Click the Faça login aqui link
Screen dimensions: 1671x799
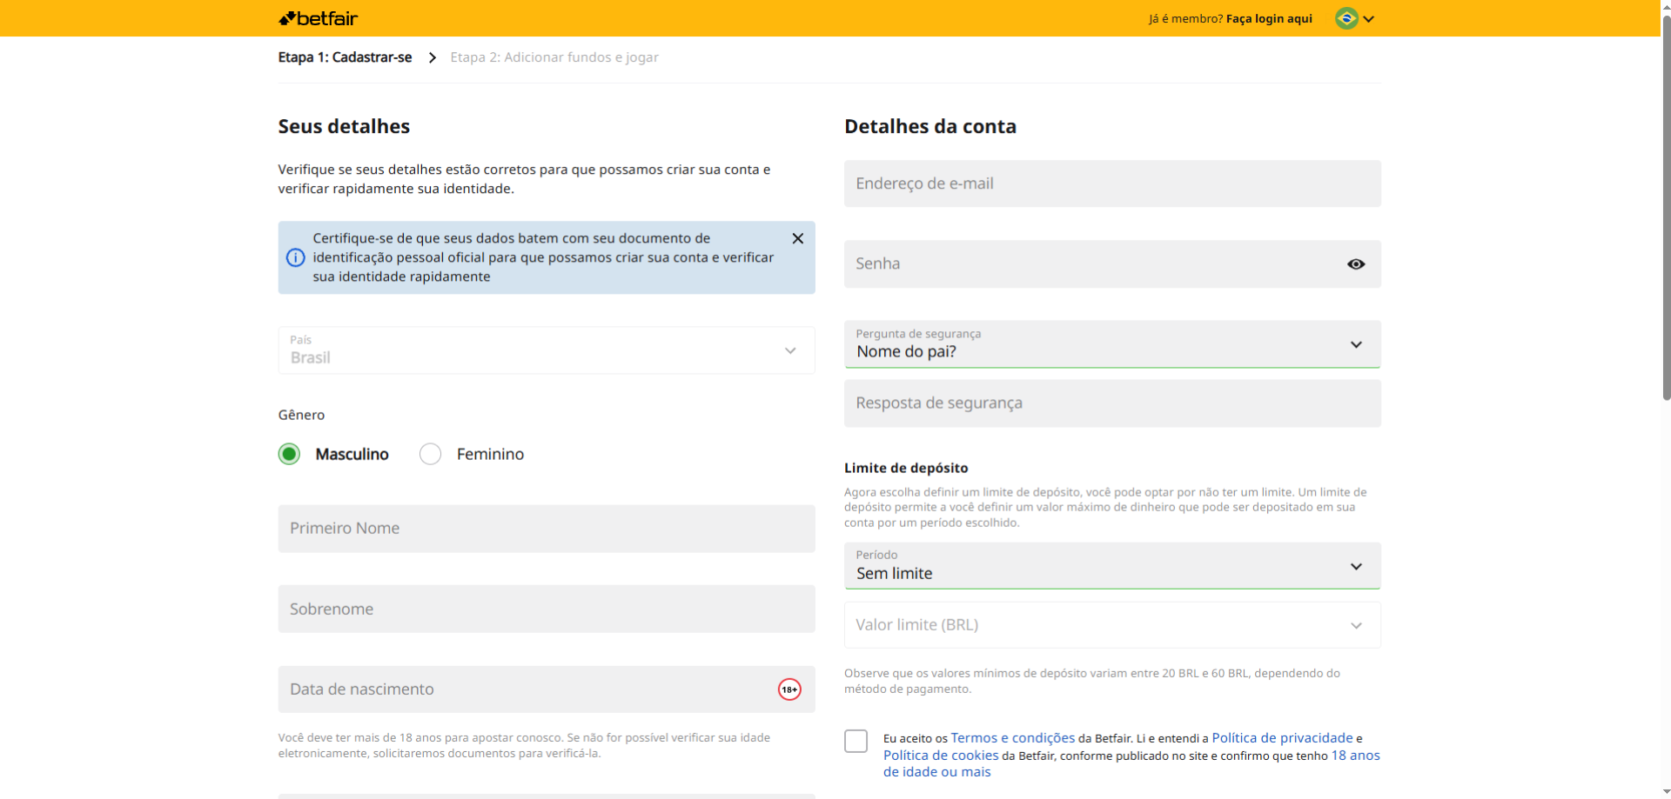[x=1268, y=18]
